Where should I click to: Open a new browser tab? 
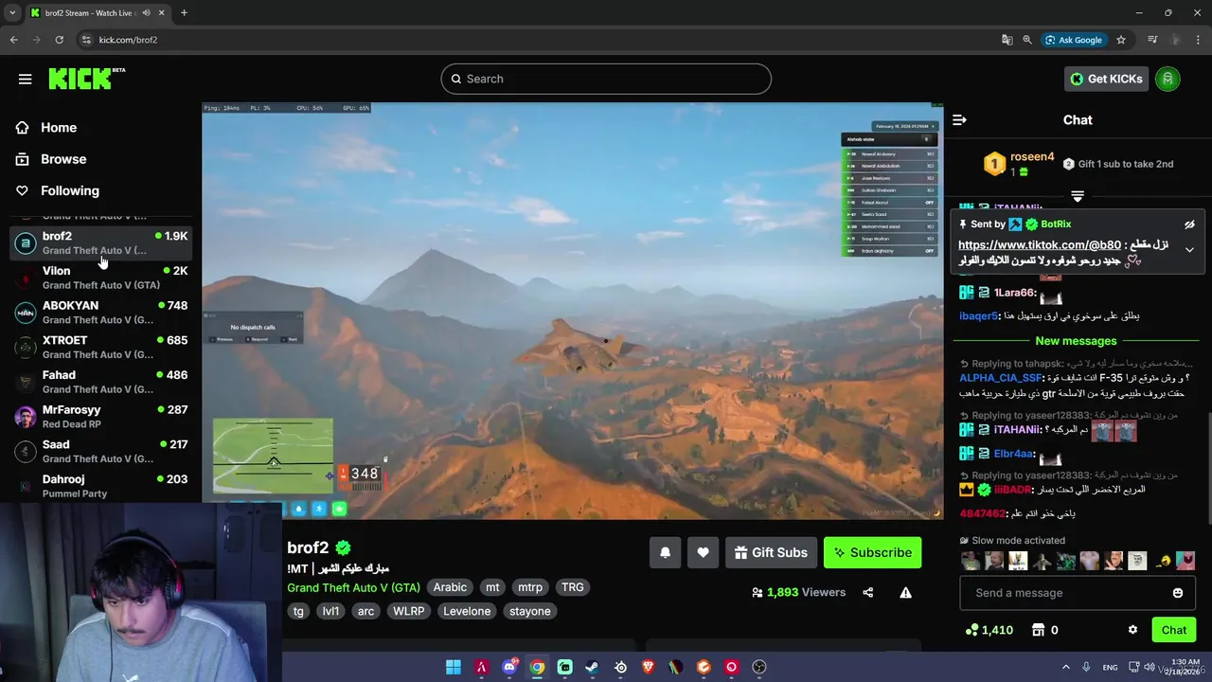[184, 12]
